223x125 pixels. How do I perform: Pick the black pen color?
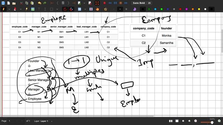[143, 9]
